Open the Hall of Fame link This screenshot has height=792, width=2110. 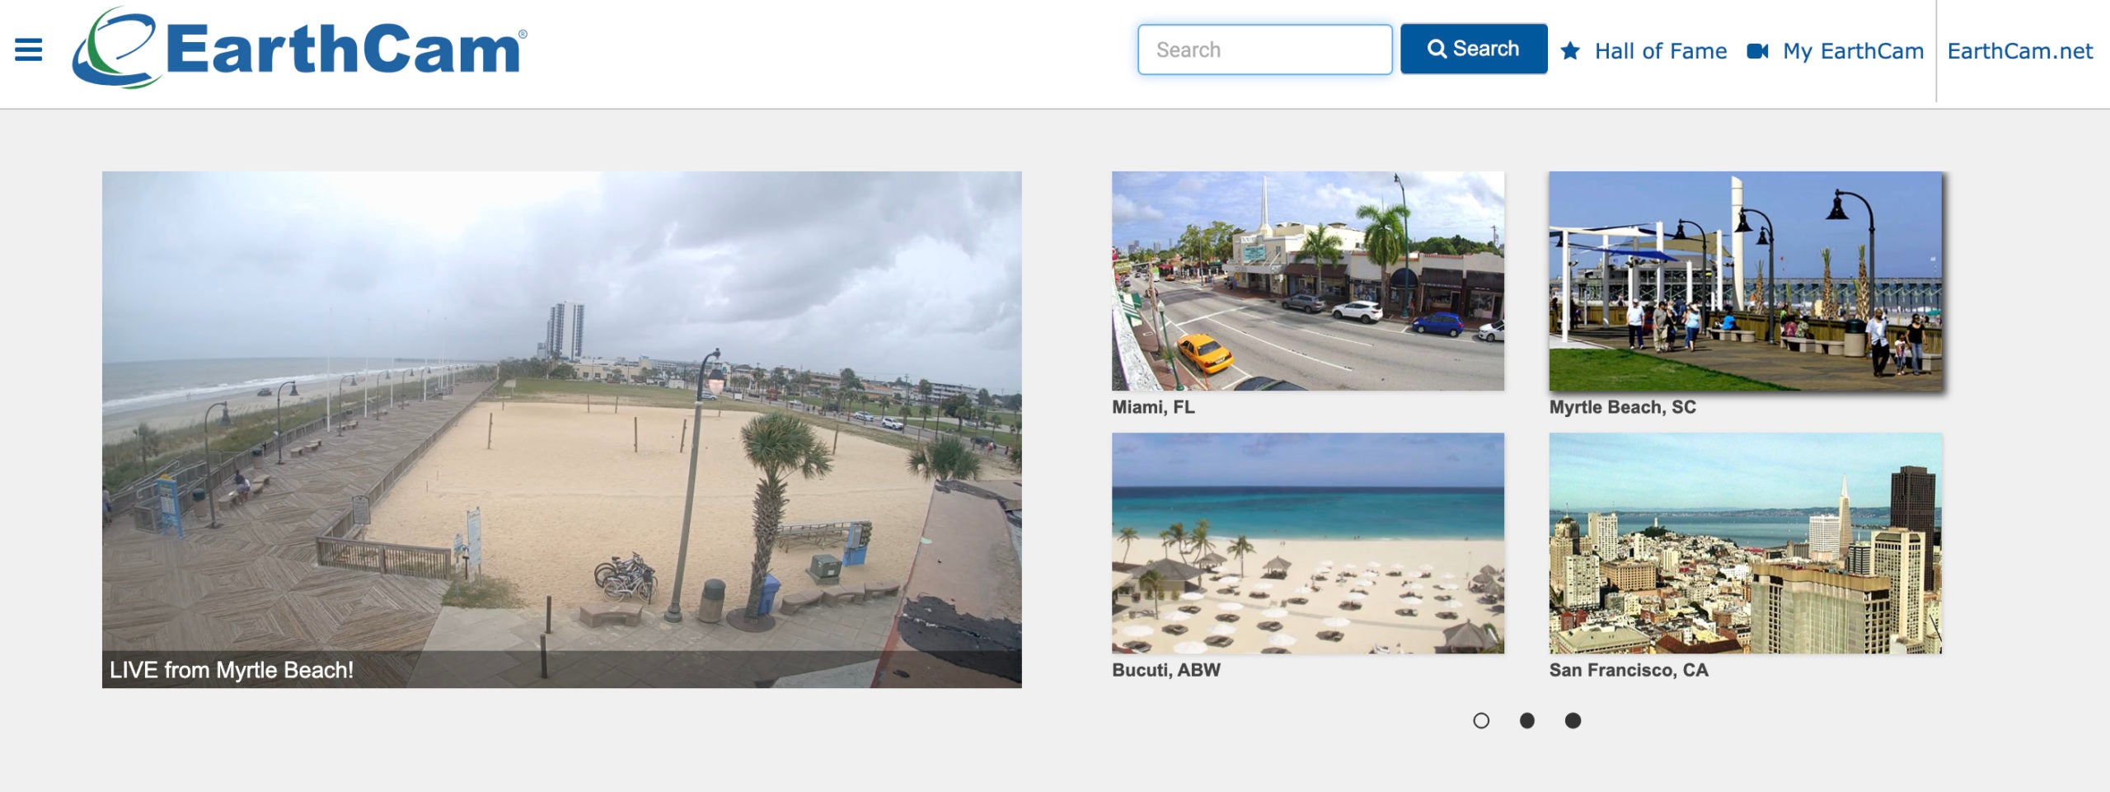(1661, 51)
